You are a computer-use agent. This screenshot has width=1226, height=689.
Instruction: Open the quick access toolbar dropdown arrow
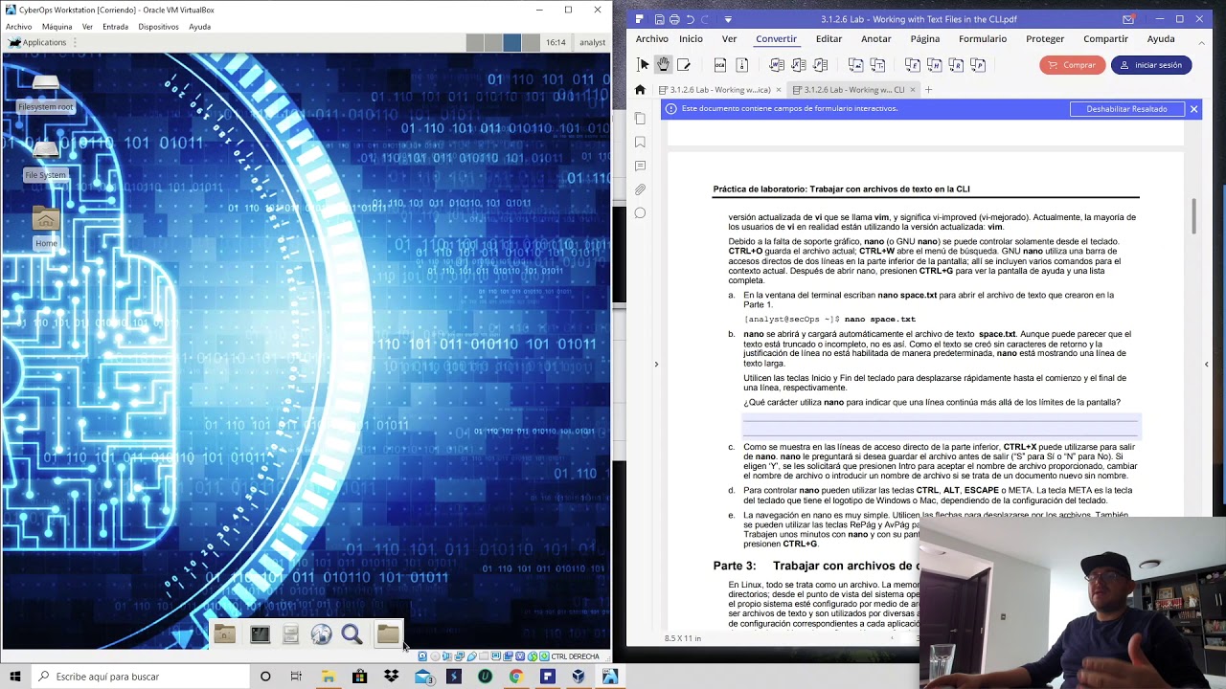click(x=728, y=19)
